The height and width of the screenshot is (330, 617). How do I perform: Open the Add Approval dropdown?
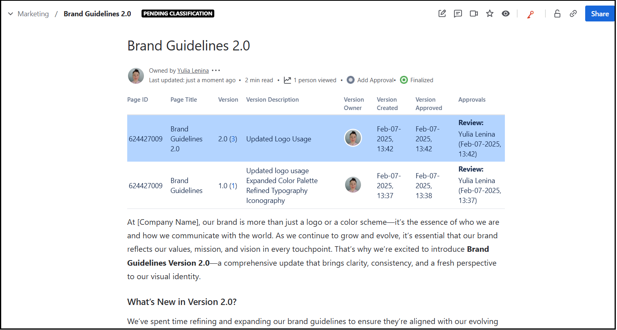(371, 80)
